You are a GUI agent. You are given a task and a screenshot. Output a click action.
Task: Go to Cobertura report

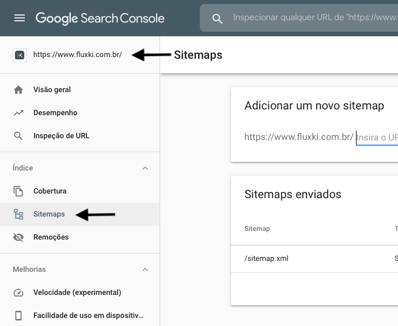click(50, 191)
